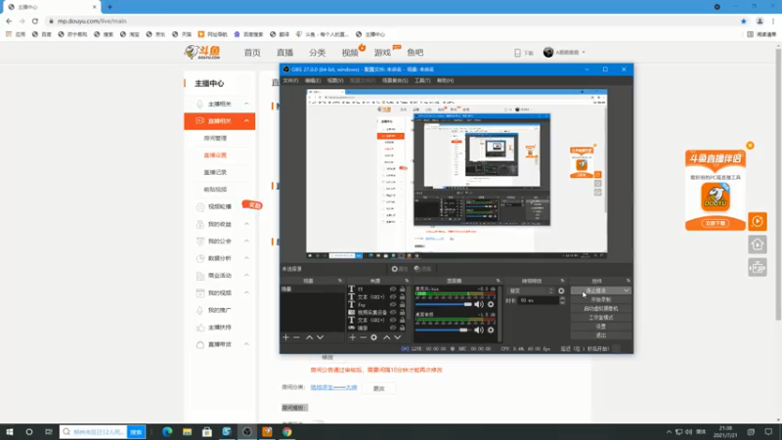
Task: Lock the fxp source
Action: [x=402, y=305]
